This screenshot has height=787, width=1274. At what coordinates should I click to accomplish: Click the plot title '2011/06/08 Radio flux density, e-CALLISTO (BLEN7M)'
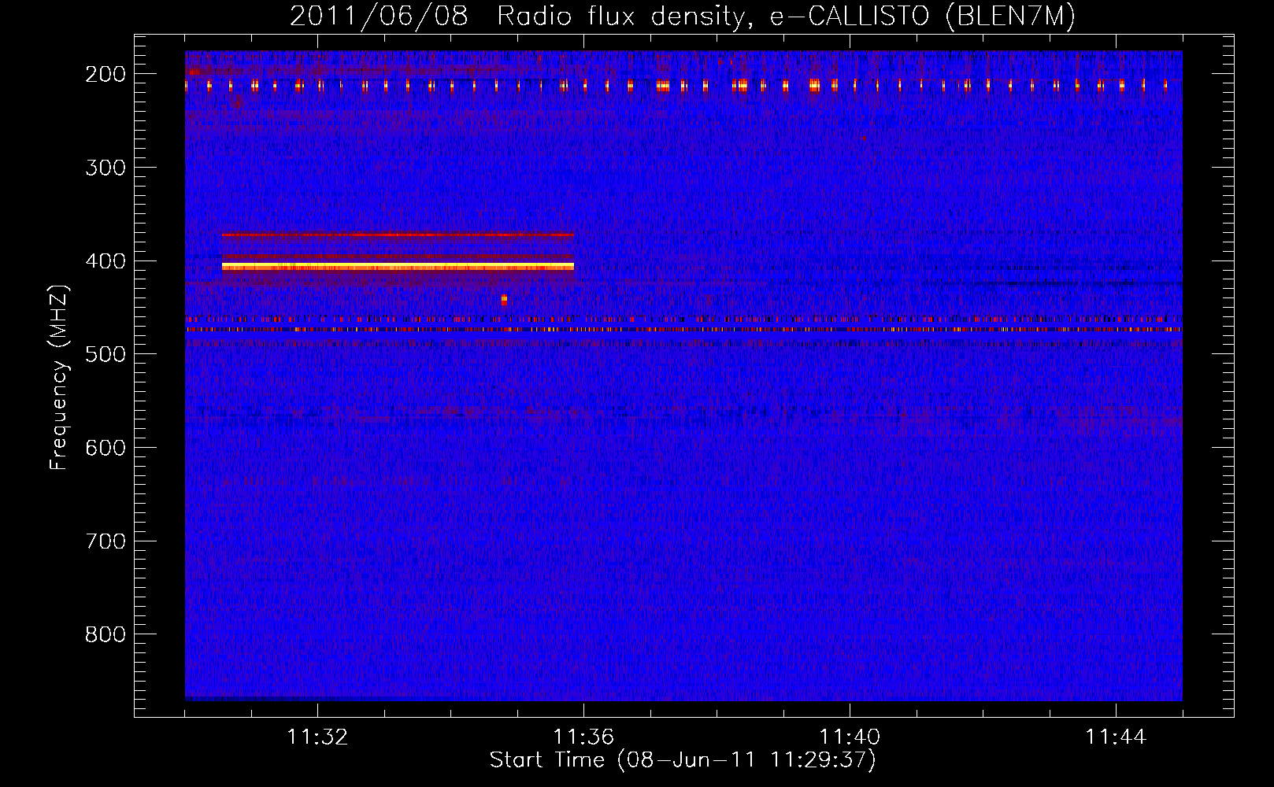[x=683, y=16]
